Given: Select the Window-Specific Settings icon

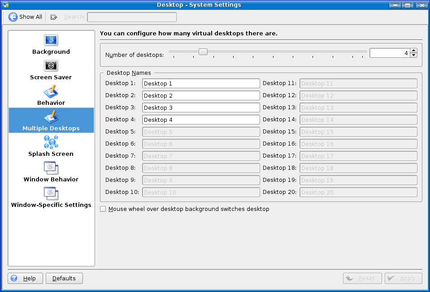Looking at the screenshot, I should (x=51, y=194).
